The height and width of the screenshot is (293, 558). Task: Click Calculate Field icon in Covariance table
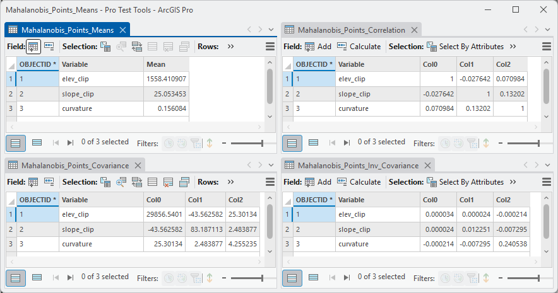(49, 182)
